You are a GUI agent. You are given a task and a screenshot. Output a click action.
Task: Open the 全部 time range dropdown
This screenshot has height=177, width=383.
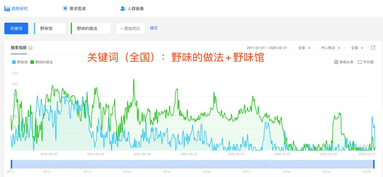(304, 48)
